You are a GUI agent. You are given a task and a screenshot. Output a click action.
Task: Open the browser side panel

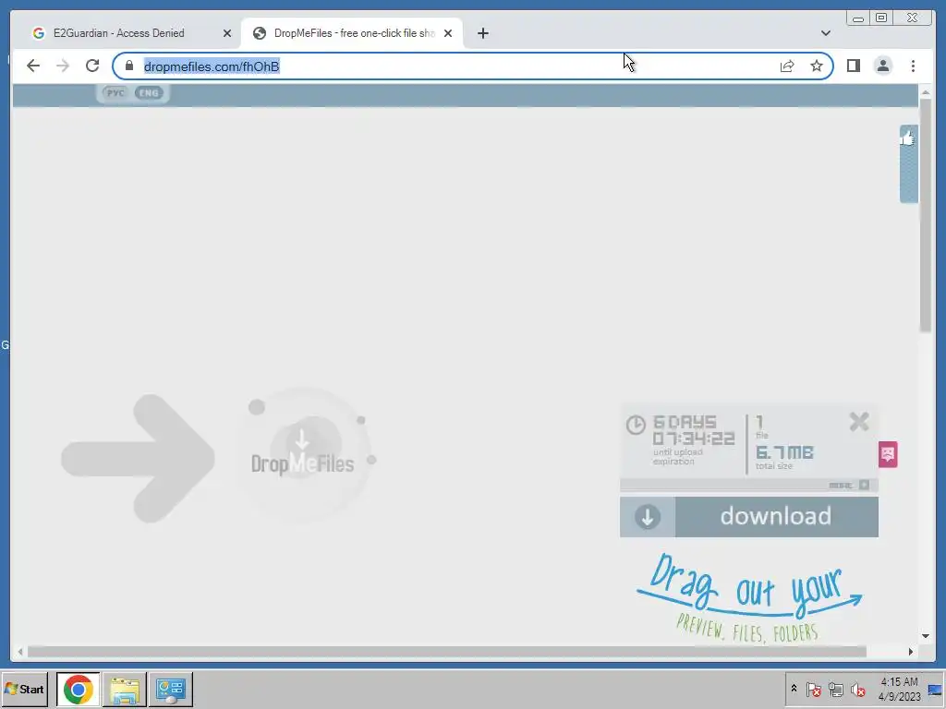[853, 66]
